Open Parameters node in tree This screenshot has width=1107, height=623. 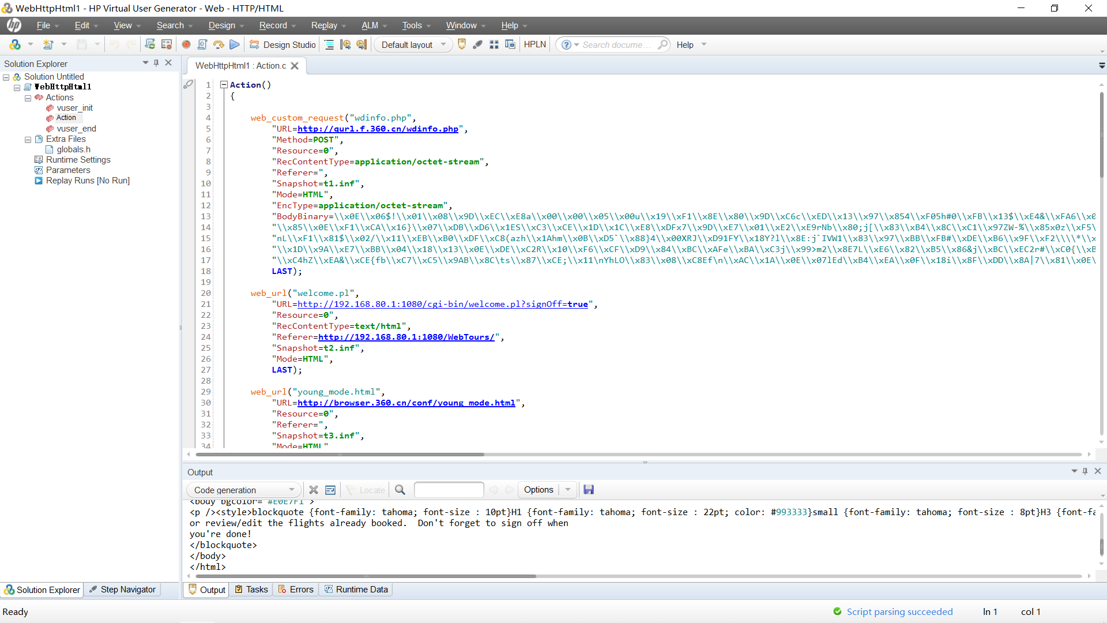pos(68,170)
